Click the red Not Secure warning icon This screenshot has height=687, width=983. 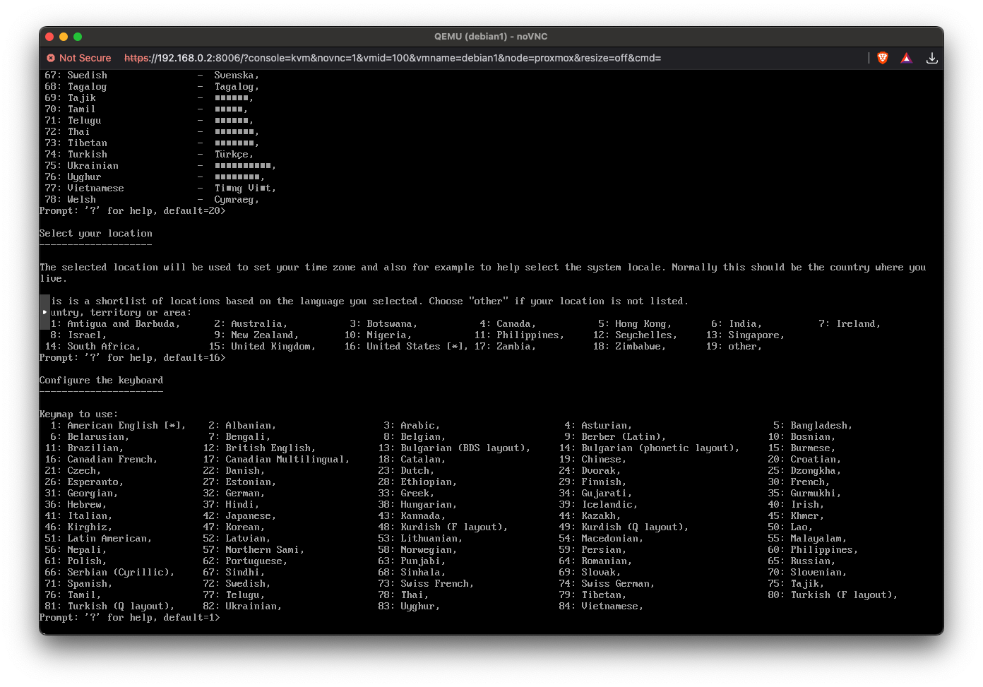pos(51,58)
